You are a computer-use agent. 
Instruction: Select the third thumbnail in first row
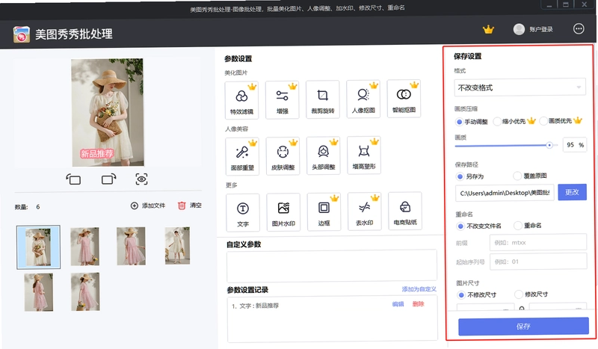click(131, 246)
